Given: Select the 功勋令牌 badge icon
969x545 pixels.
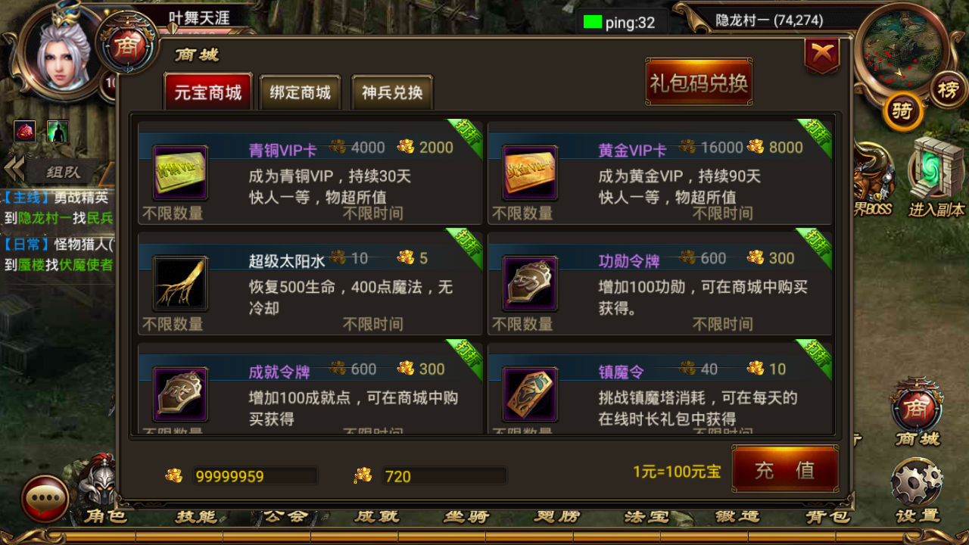Looking at the screenshot, I should (530, 283).
